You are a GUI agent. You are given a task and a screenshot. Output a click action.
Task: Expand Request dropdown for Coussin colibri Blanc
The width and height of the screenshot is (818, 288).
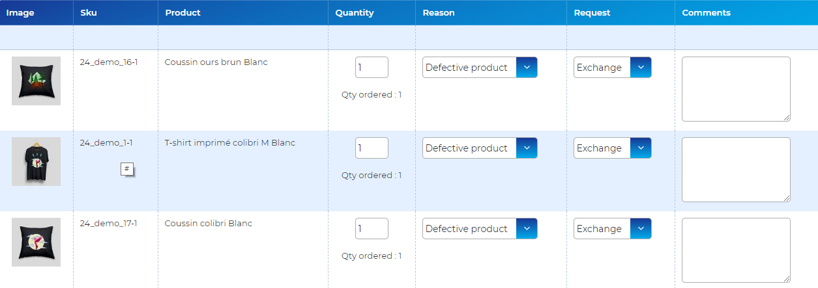point(612,229)
